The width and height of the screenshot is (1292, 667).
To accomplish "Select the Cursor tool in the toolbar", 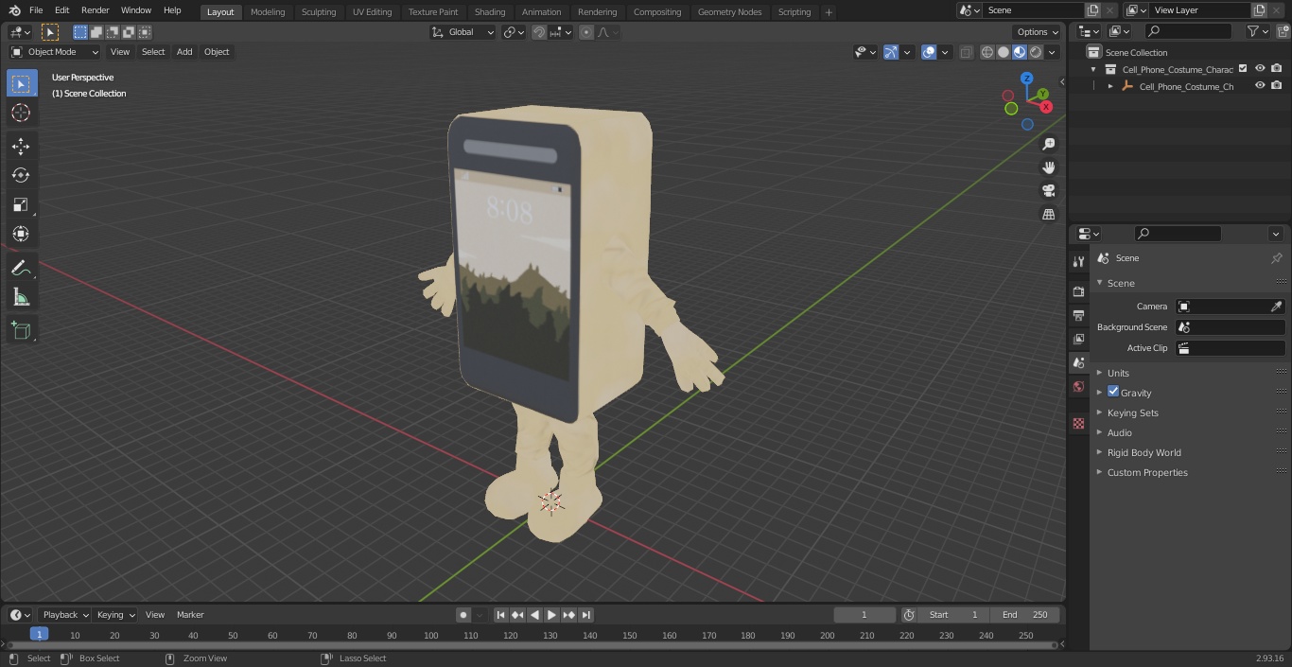I will 21,113.
